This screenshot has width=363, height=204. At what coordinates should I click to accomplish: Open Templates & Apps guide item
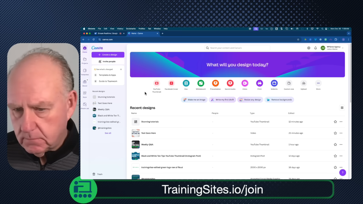[108, 75]
